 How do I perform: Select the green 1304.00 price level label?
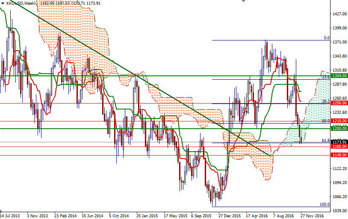point(339,75)
